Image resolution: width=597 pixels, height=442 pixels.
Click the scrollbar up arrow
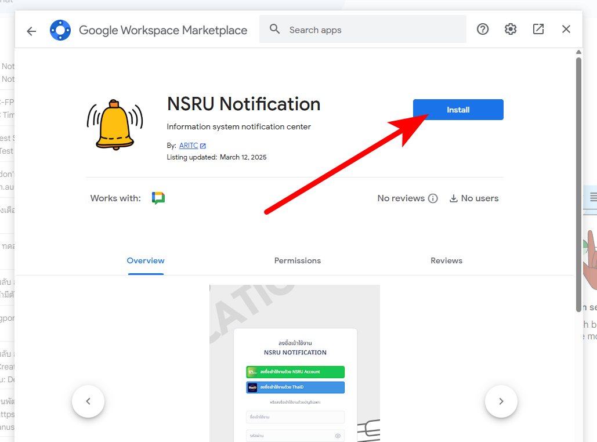[x=578, y=52]
